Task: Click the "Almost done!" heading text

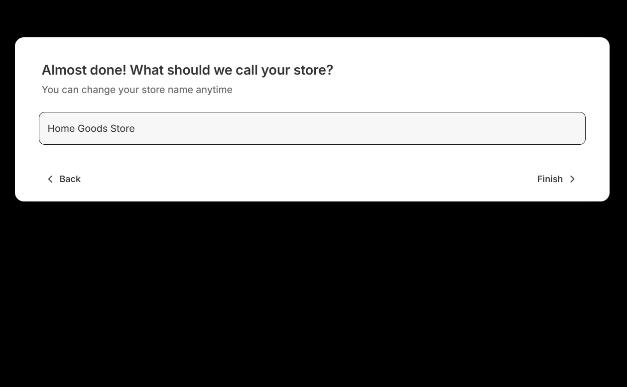Action: pos(84,70)
